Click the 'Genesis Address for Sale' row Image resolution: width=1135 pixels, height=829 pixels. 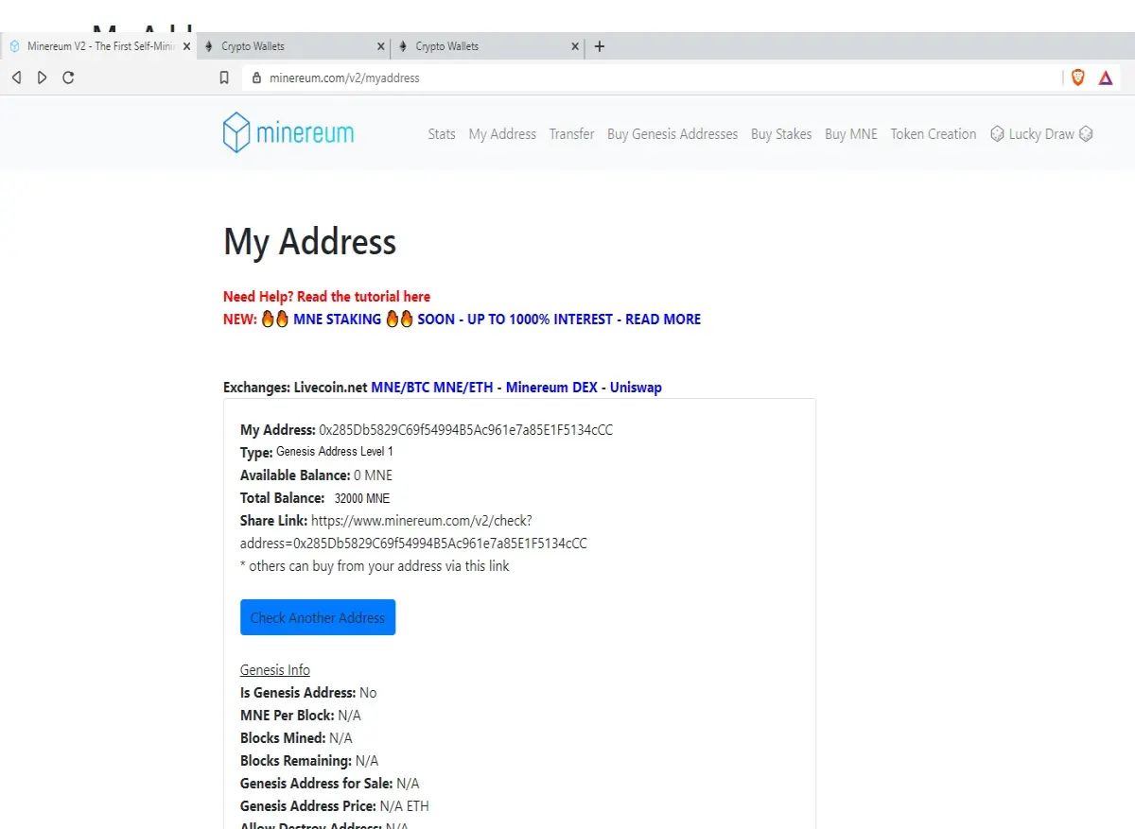(330, 784)
